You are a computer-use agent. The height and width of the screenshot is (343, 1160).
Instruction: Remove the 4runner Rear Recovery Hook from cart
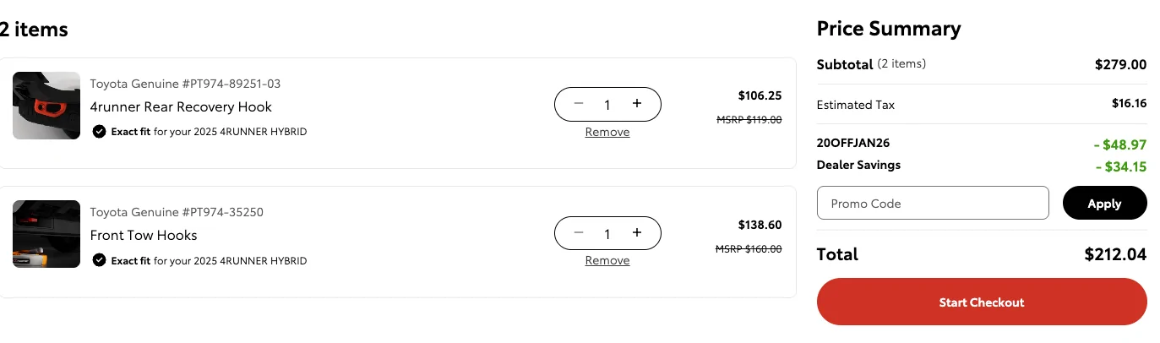(607, 132)
